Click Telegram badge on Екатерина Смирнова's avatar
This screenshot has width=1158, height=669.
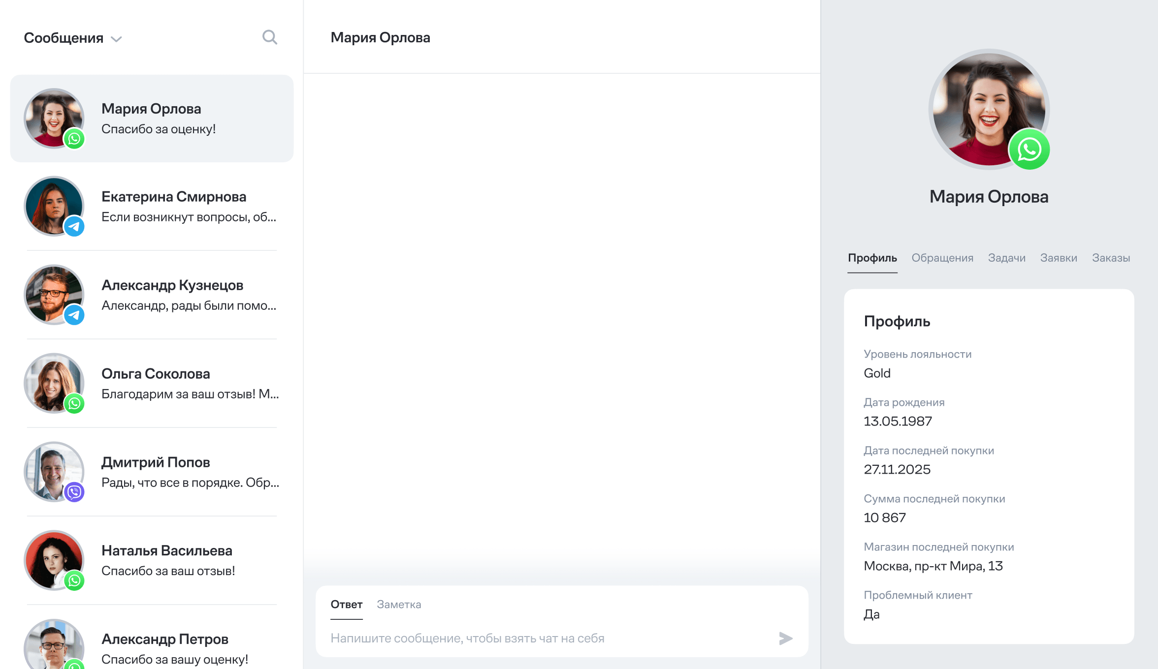pyautogui.click(x=74, y=227)
